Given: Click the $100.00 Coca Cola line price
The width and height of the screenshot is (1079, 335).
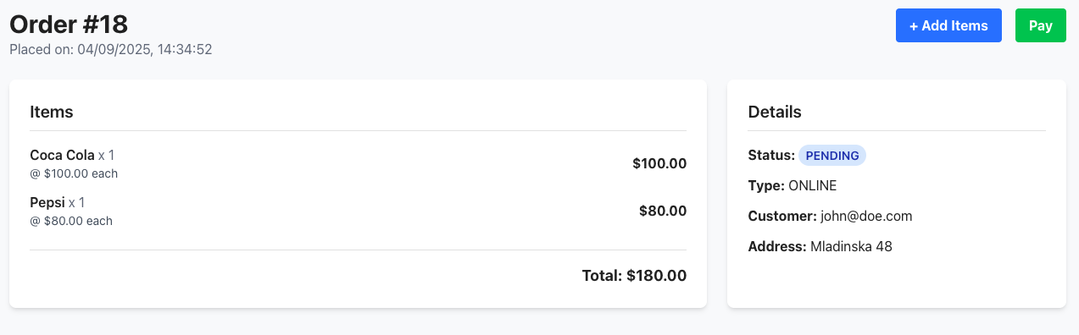Looking at the screenshot, I should (x=659, y=163).
